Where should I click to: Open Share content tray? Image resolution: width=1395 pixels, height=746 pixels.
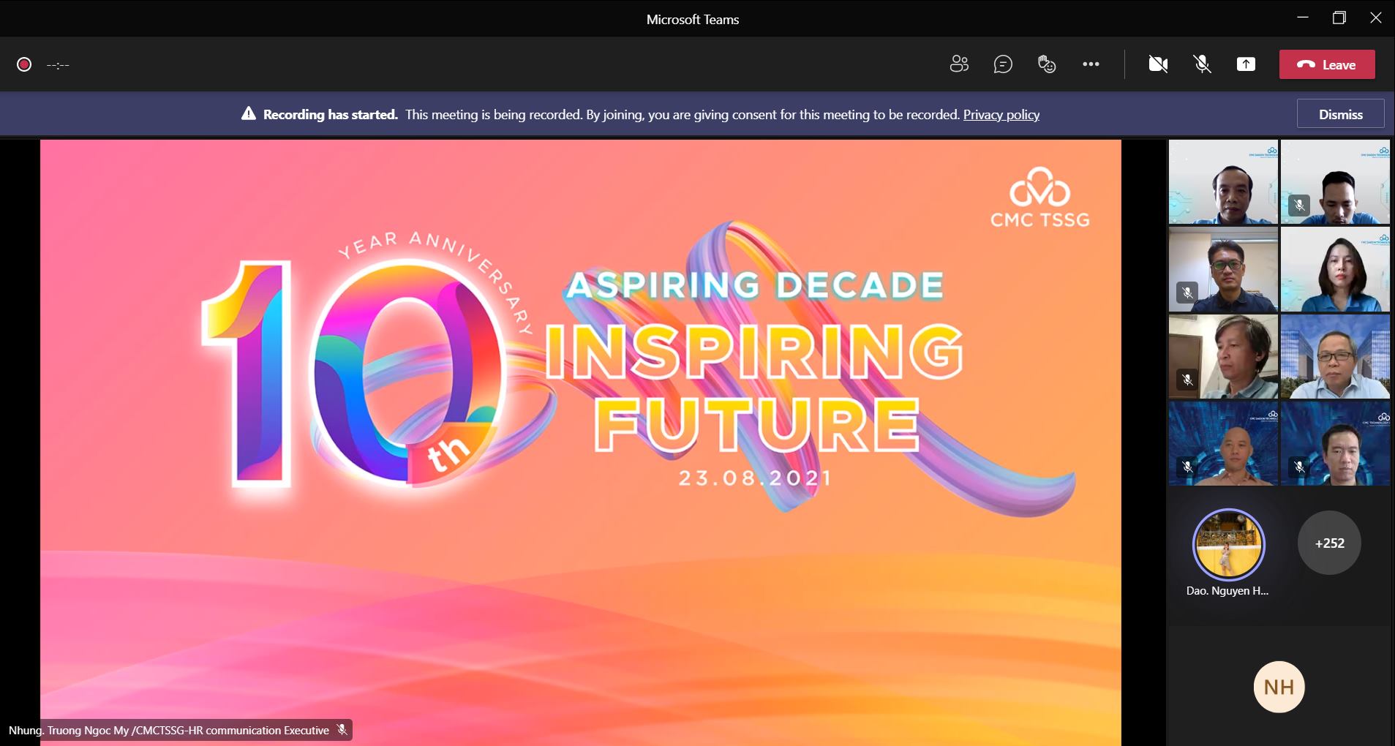click(1246, 64)
